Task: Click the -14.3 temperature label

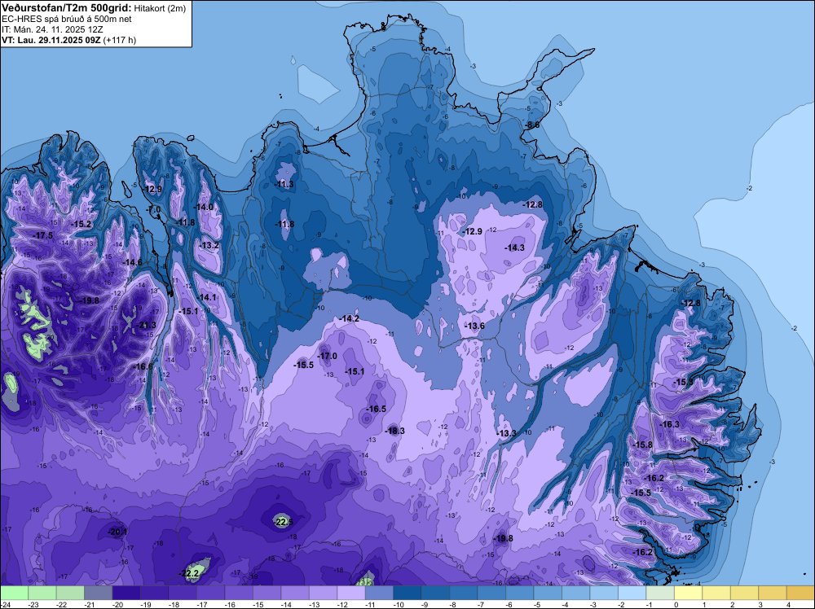Action: coord(514,248)
